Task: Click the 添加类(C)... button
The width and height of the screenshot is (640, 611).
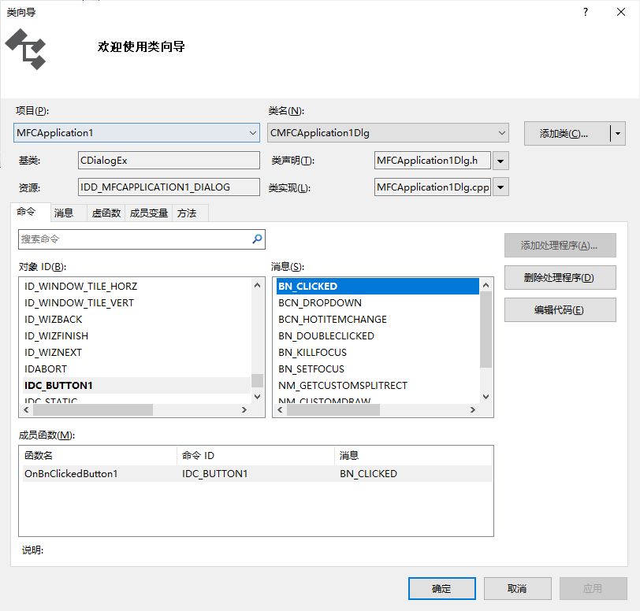Action: 567,133
